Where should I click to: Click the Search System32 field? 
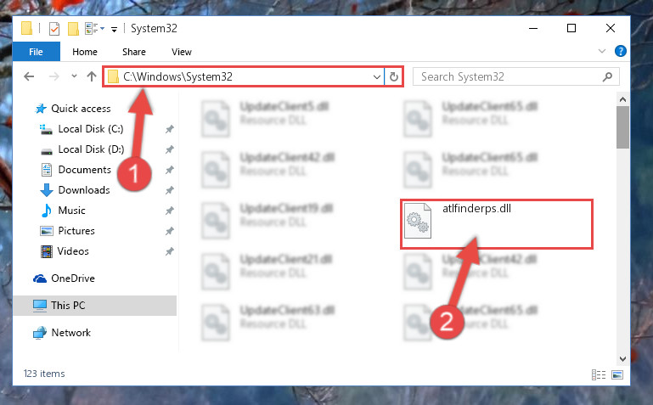point(508,77)
